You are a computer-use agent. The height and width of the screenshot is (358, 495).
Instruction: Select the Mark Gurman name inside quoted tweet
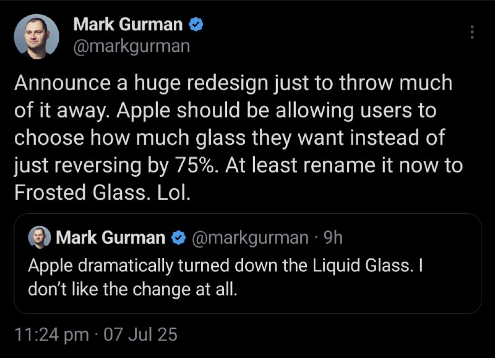pyautogui.click(x=111, y=237)
